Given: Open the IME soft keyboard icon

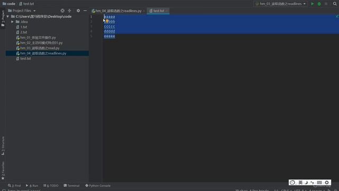Looking at the screenshot, I should [x=319, y=183].
